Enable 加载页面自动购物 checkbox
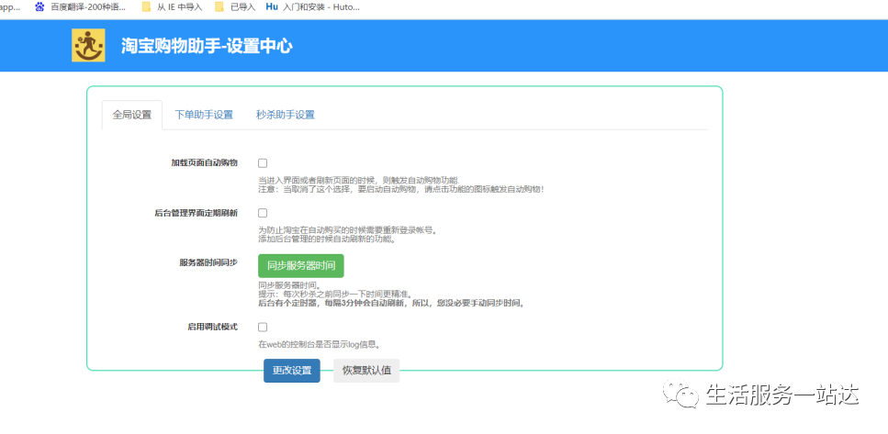The width and height of the screenshot is (888, 434). pos(263,163)
